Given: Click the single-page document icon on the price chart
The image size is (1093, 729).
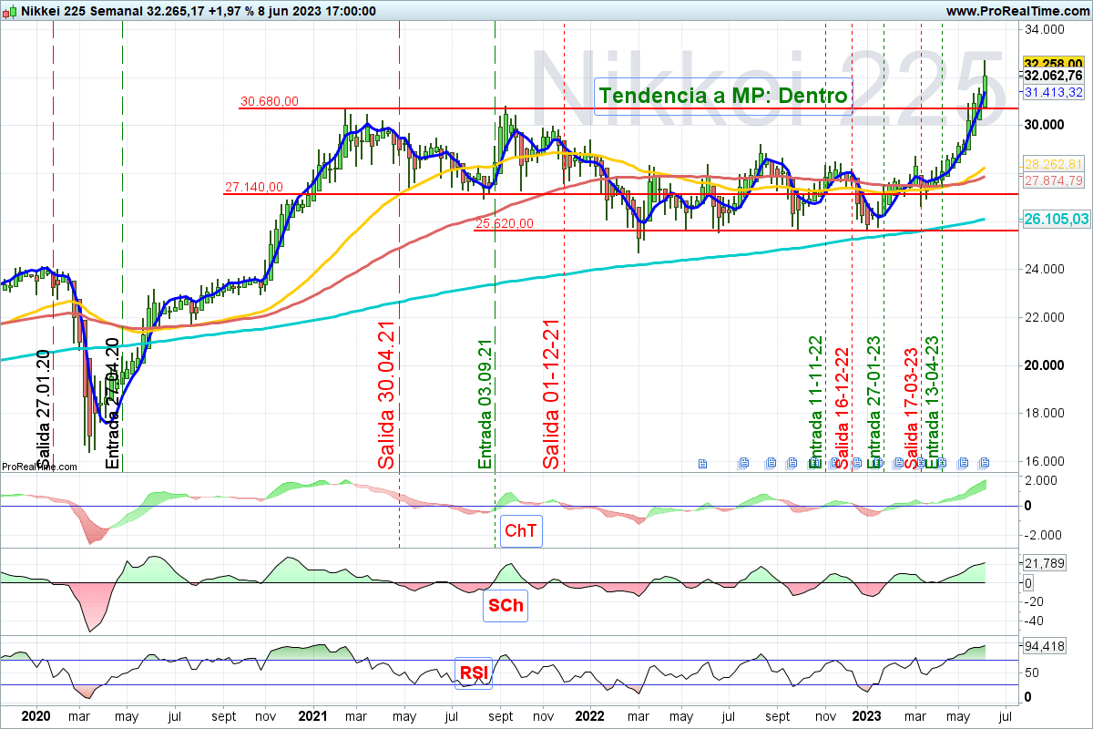Looking at the screenshot, I should (x=702, y=463).
